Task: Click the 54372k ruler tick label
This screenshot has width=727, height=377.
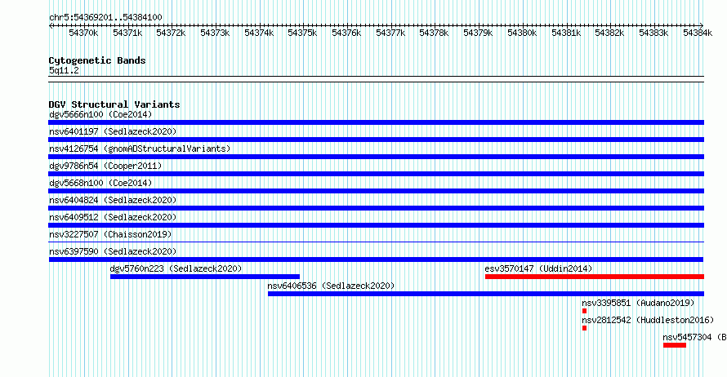Action: [171, 33]
